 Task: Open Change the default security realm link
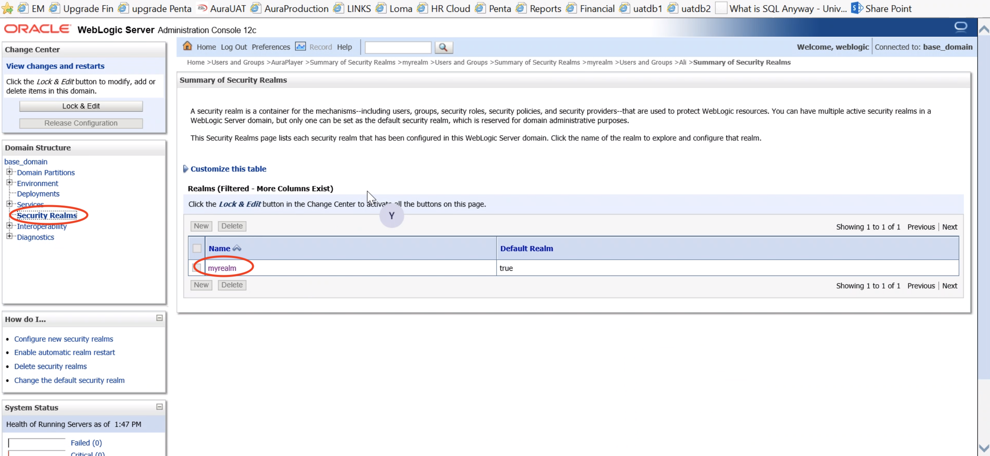coord(69,380)
